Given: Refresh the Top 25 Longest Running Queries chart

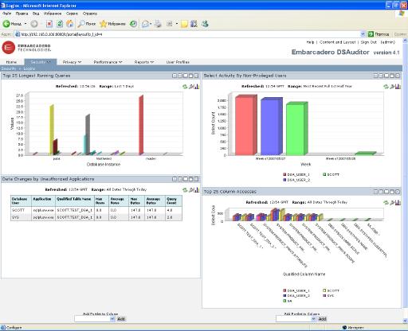Looking at the screenshot, I should pos(185,87).
